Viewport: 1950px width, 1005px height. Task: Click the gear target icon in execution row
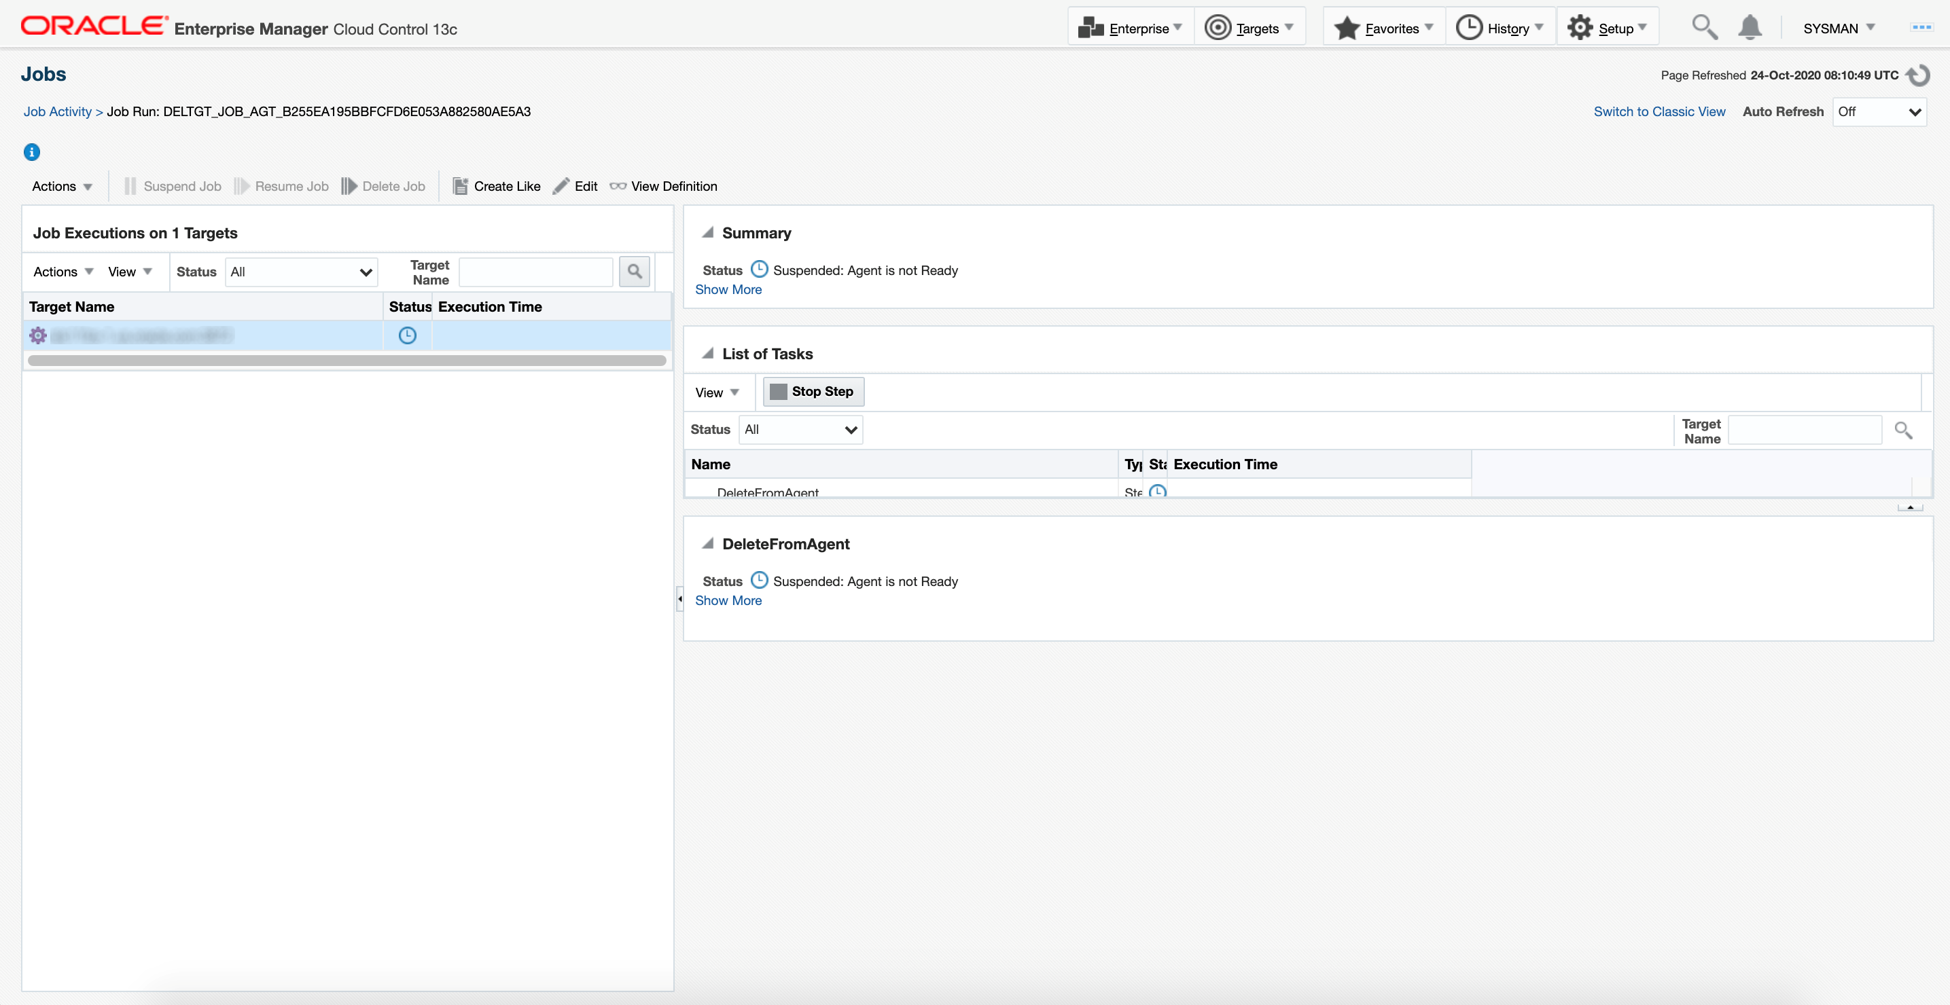tap(38, 335)
